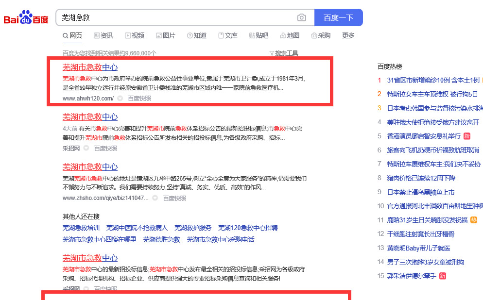Viewport: 483px width, 300px height.
Task: Click the 新 badge beside 香港演员廖启智安息礼举行
Action: click(x=467, y=136)
